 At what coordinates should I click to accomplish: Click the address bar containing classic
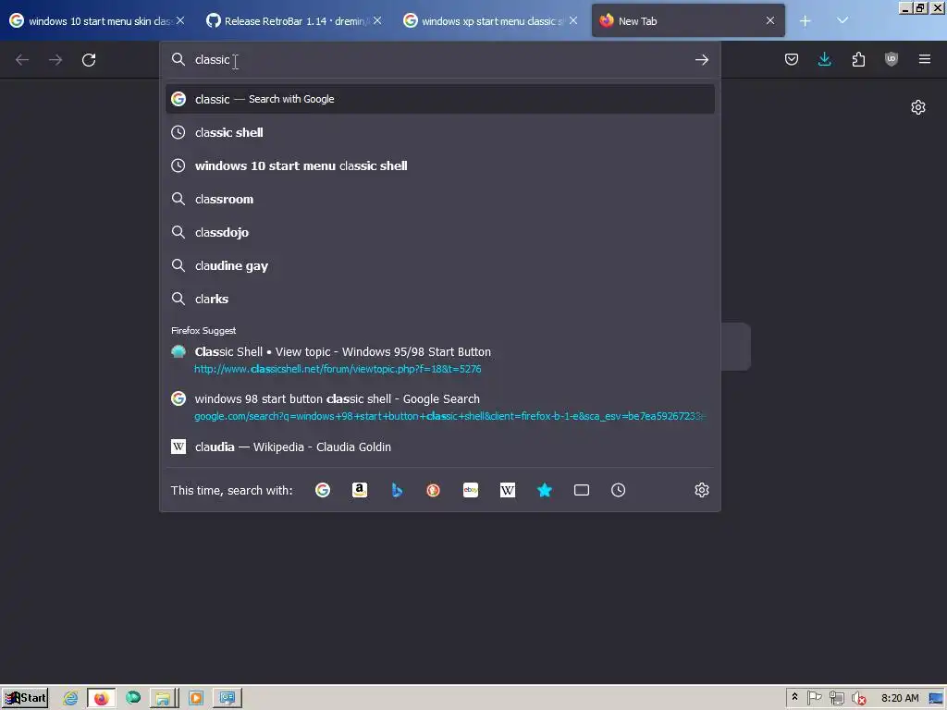[440, 60]
